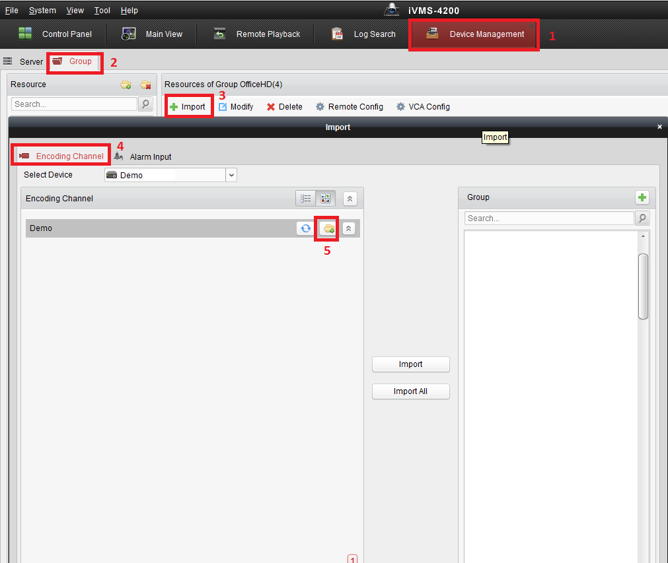Screen dimensions: 668x563
Task: Collapse the Demo device row
Action: tap(349, 228)
